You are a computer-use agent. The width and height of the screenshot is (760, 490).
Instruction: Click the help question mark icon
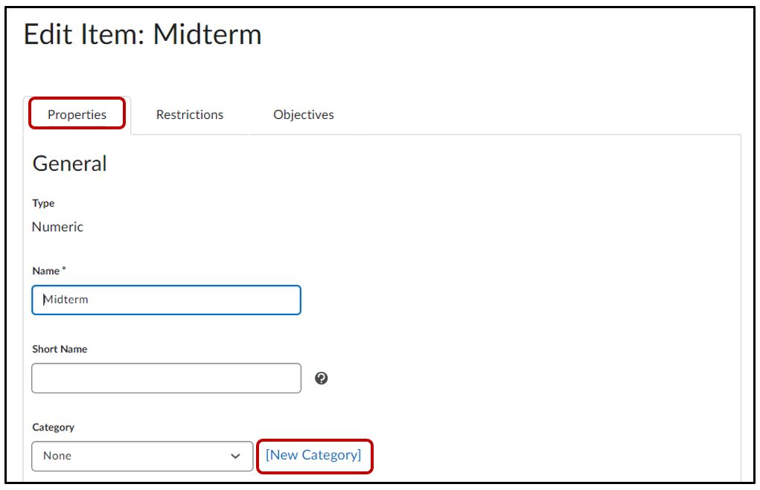point(322,378)
